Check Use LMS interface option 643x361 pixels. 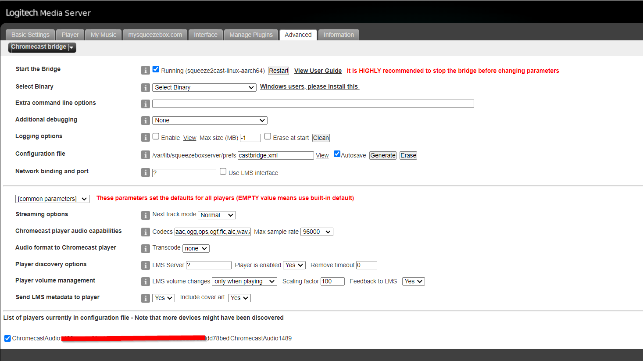[223, 172]
